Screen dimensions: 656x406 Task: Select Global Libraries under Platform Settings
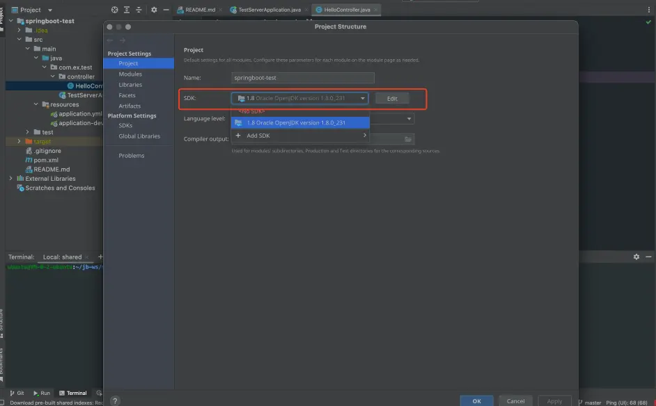tap(139, 136)
